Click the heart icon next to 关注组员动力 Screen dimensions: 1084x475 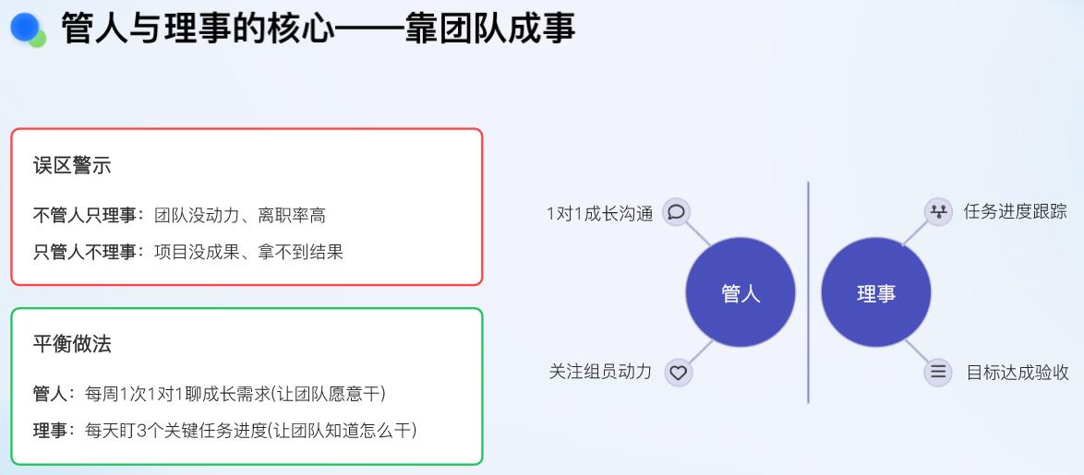[x=678, y=373]
